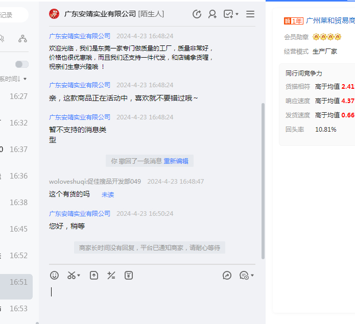Open the message history clock icon

coord(244,276)
